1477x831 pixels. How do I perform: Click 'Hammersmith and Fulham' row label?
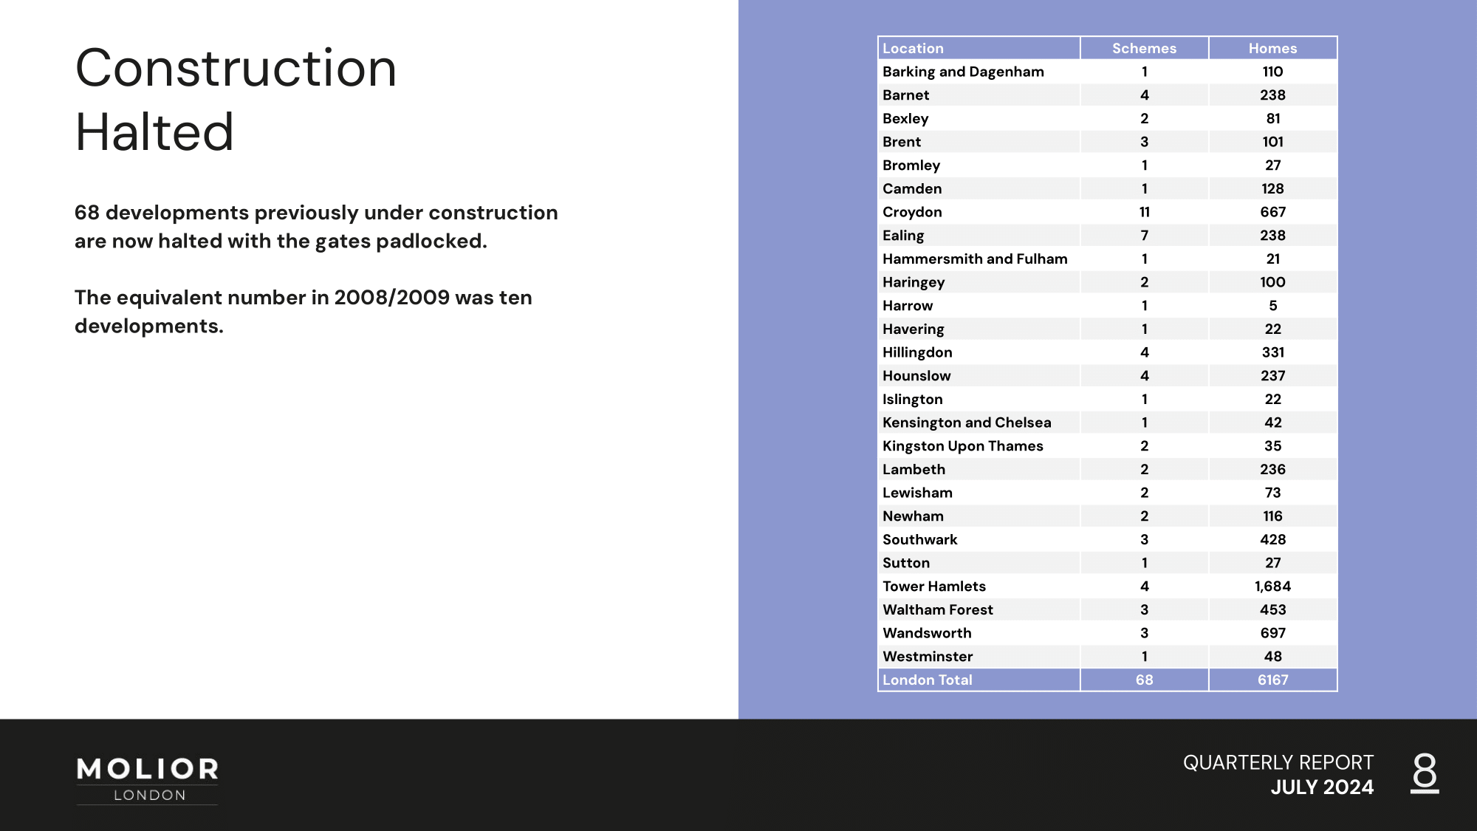(x=975, y=259)
